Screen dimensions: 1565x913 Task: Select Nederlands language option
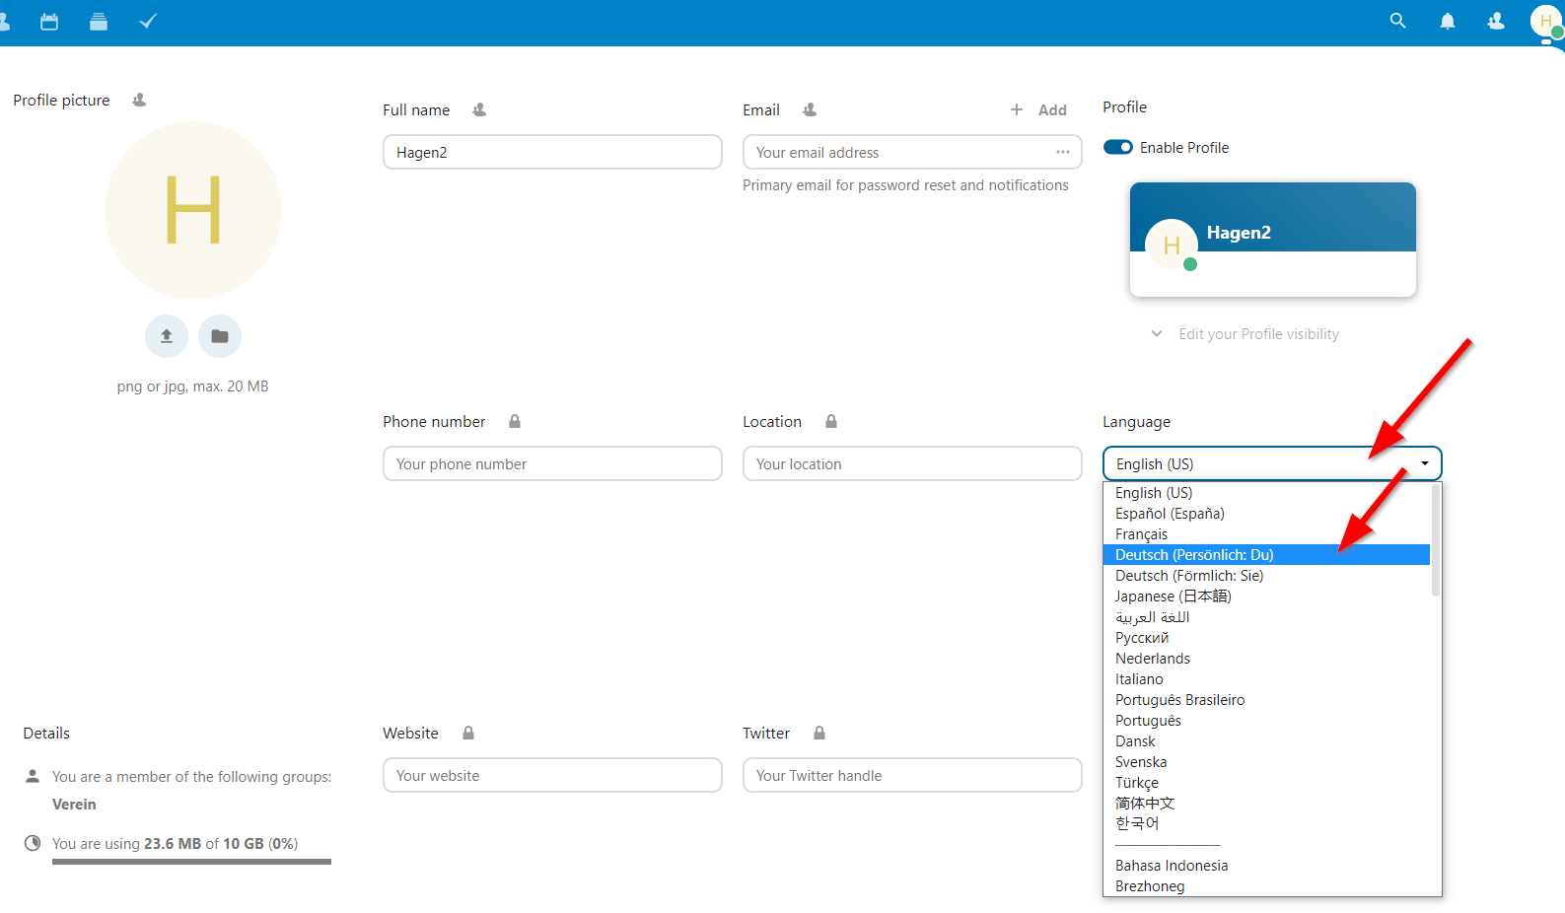click(x=1266, y=659)
